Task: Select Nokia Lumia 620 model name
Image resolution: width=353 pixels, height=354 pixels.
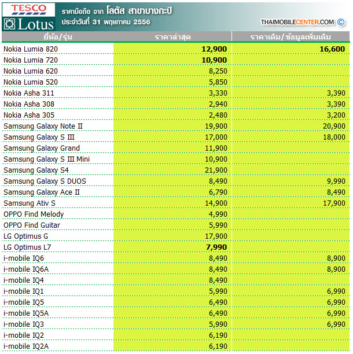Action: 31,71
